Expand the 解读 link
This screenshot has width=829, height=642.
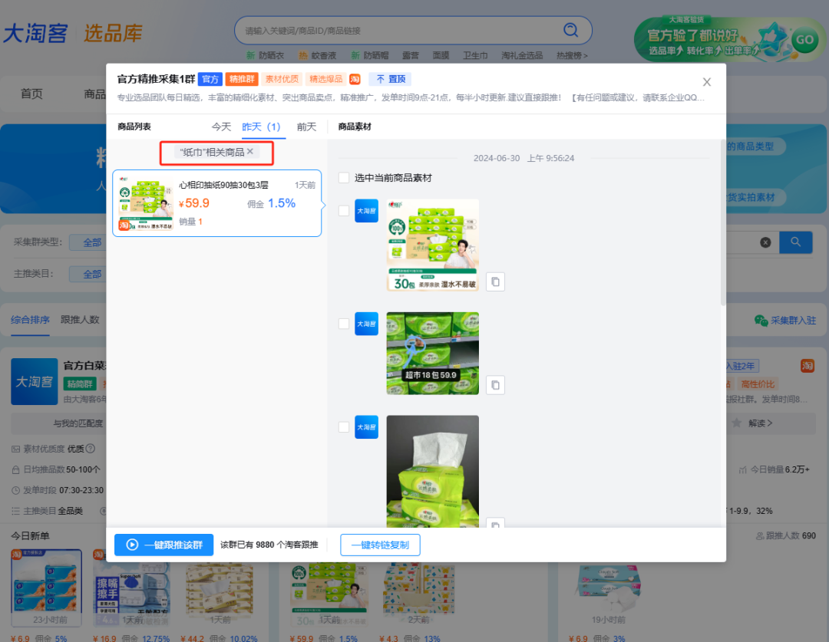pos(760,423)
